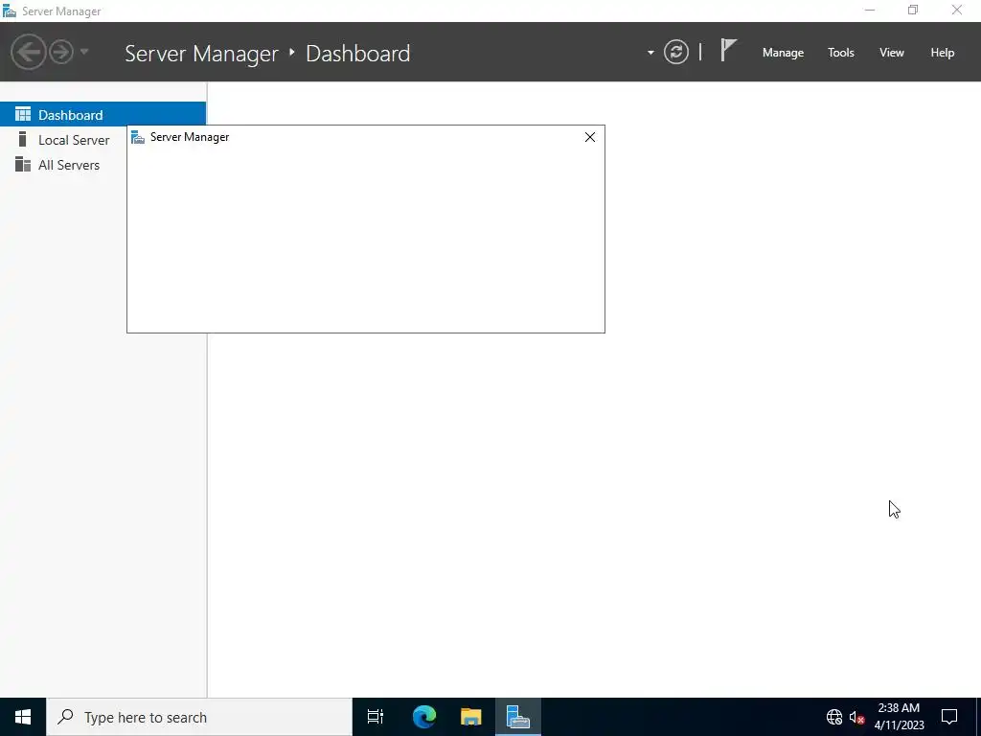This screenshot has height=736, width=981.
Task: Select Dashboard in the sidebar
Action: [x=103, y=115]
